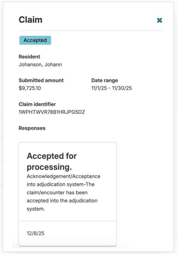The width and height of the screenshot is (178, 254).
Task: Click the Claim identifier label
Action: pyautogui.click(x=37, y=104)
